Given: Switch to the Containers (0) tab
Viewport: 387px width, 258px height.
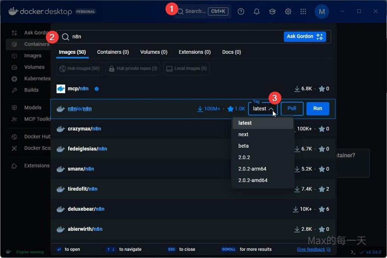Looking at the screenshot, I should [x=113, y=52].
